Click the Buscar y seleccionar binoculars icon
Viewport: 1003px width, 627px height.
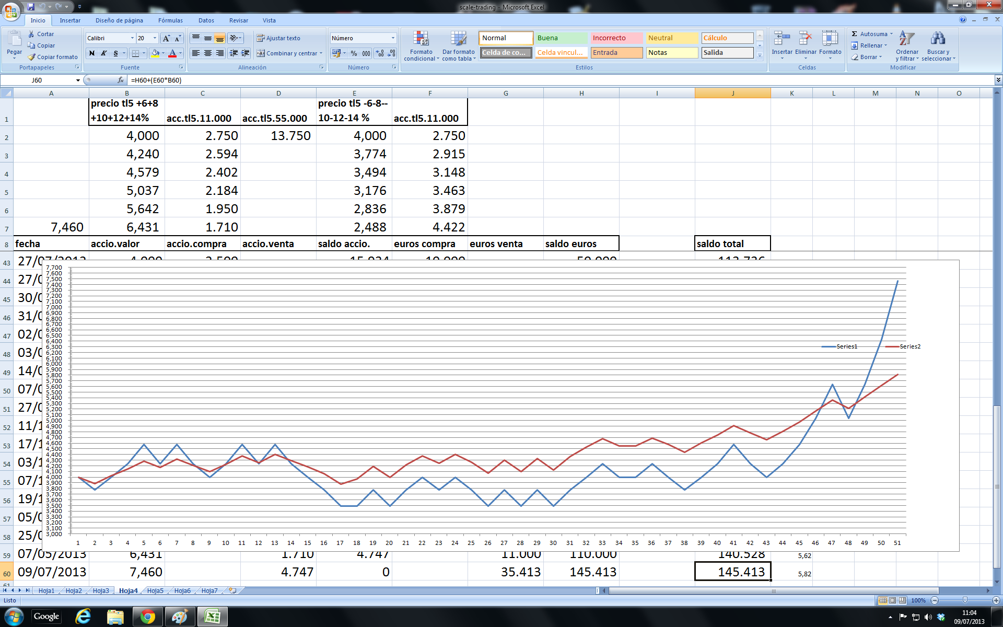(938, 39)
